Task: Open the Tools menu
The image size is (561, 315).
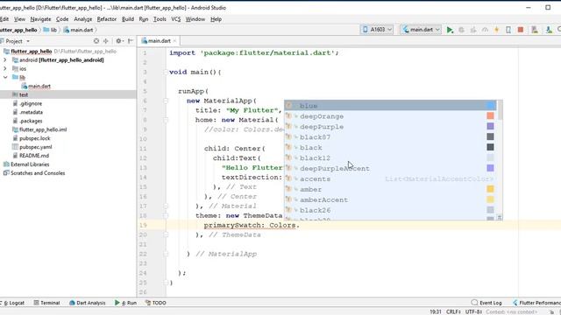Action: 160,19
